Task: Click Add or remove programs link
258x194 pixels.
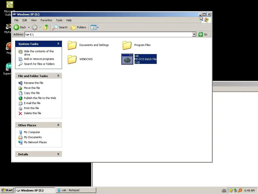Action: click(x=39, y=59)
